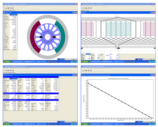
Task: Click the Print icon above the Winding window
Action: pyautogui.click(x=88, y=8)
